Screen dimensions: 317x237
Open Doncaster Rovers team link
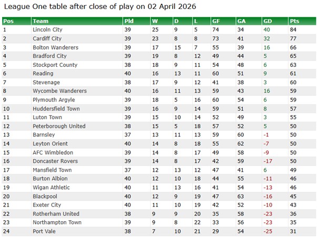pos(55,161)
